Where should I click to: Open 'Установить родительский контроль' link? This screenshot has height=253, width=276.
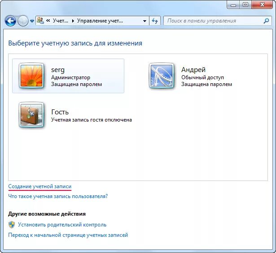[62, 225]
